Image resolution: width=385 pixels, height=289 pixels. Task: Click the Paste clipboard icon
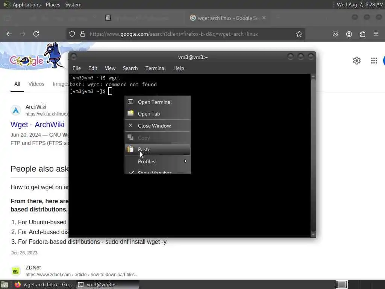coord(130,149)
